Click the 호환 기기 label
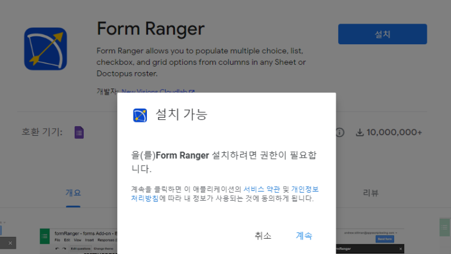 [x=42, y=132]
